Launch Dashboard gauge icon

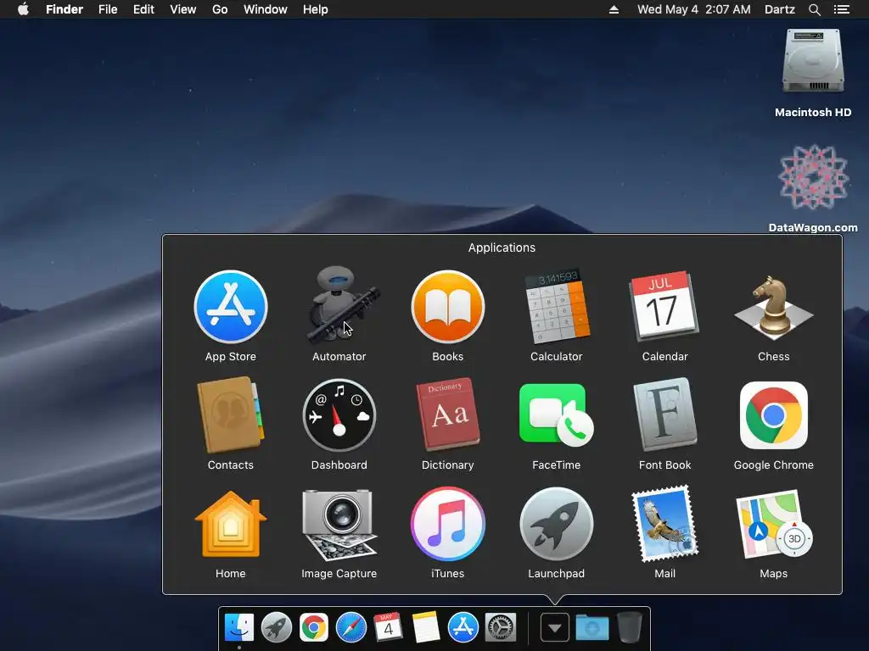click(339, 415)
